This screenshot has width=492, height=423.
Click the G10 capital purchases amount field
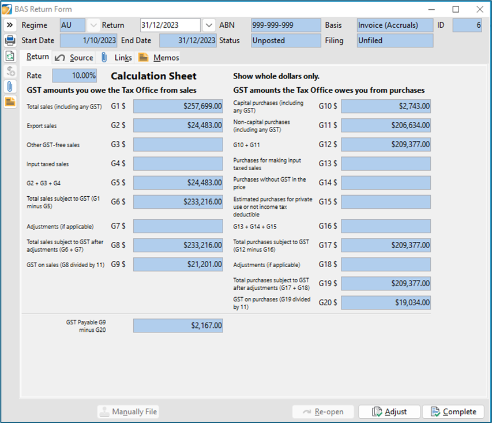coord(386,106)
